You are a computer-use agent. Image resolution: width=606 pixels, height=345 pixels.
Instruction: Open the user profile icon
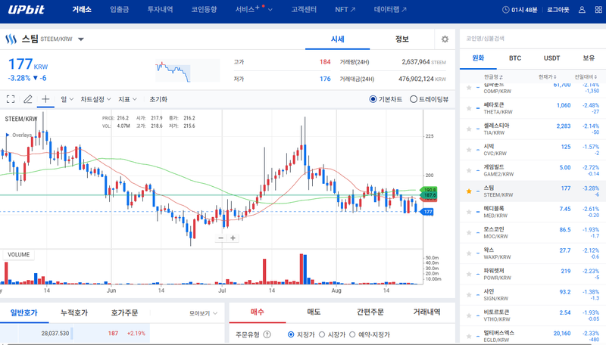(x=582, y=10)
